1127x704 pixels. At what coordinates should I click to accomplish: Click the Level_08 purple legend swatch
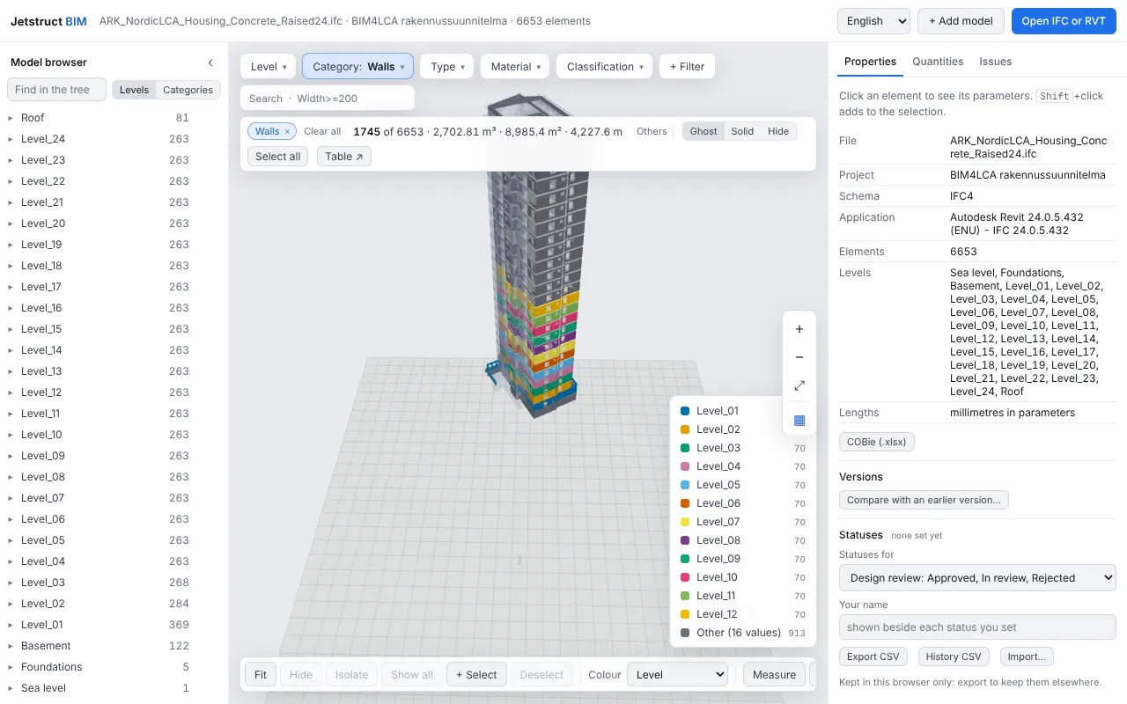[x=685, y=540]
